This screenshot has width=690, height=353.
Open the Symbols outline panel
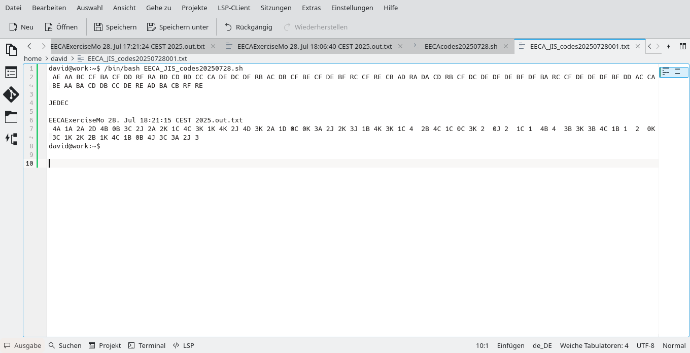(11, 72)
